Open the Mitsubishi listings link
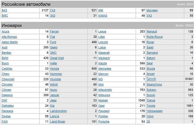The height and width of the screenshot is (125, 195). 105,90
